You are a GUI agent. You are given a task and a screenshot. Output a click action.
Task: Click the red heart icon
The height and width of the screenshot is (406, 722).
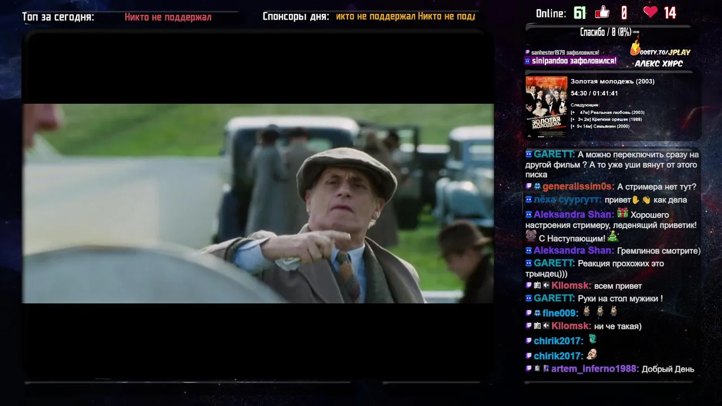[x=650, y=12]
